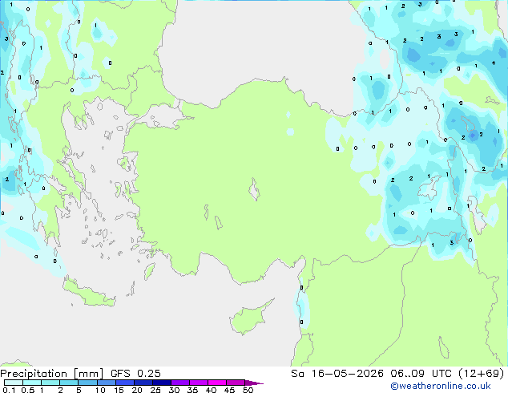Click the legend swatch between 20 and 25
This screenshot has height=393, width=508.
pos(143,383)
